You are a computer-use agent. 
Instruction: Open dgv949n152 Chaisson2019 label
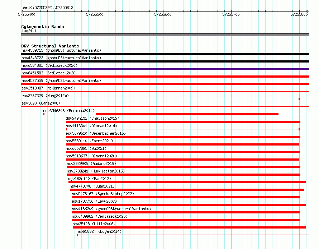(92, 118)
